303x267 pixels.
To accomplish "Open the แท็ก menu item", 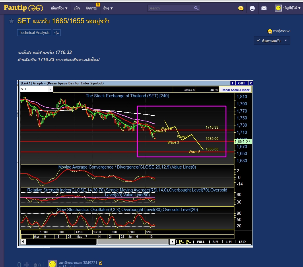I will click(77, 8).
